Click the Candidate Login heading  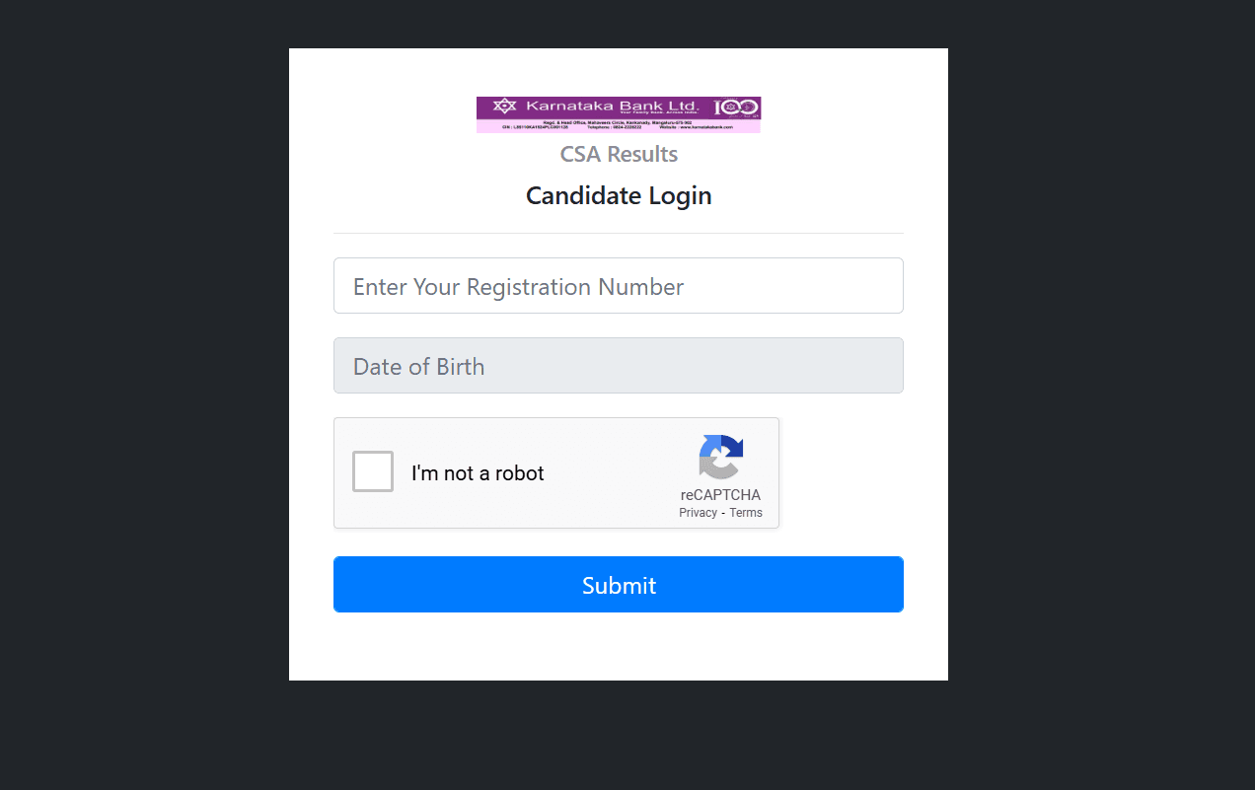(619, 195)
